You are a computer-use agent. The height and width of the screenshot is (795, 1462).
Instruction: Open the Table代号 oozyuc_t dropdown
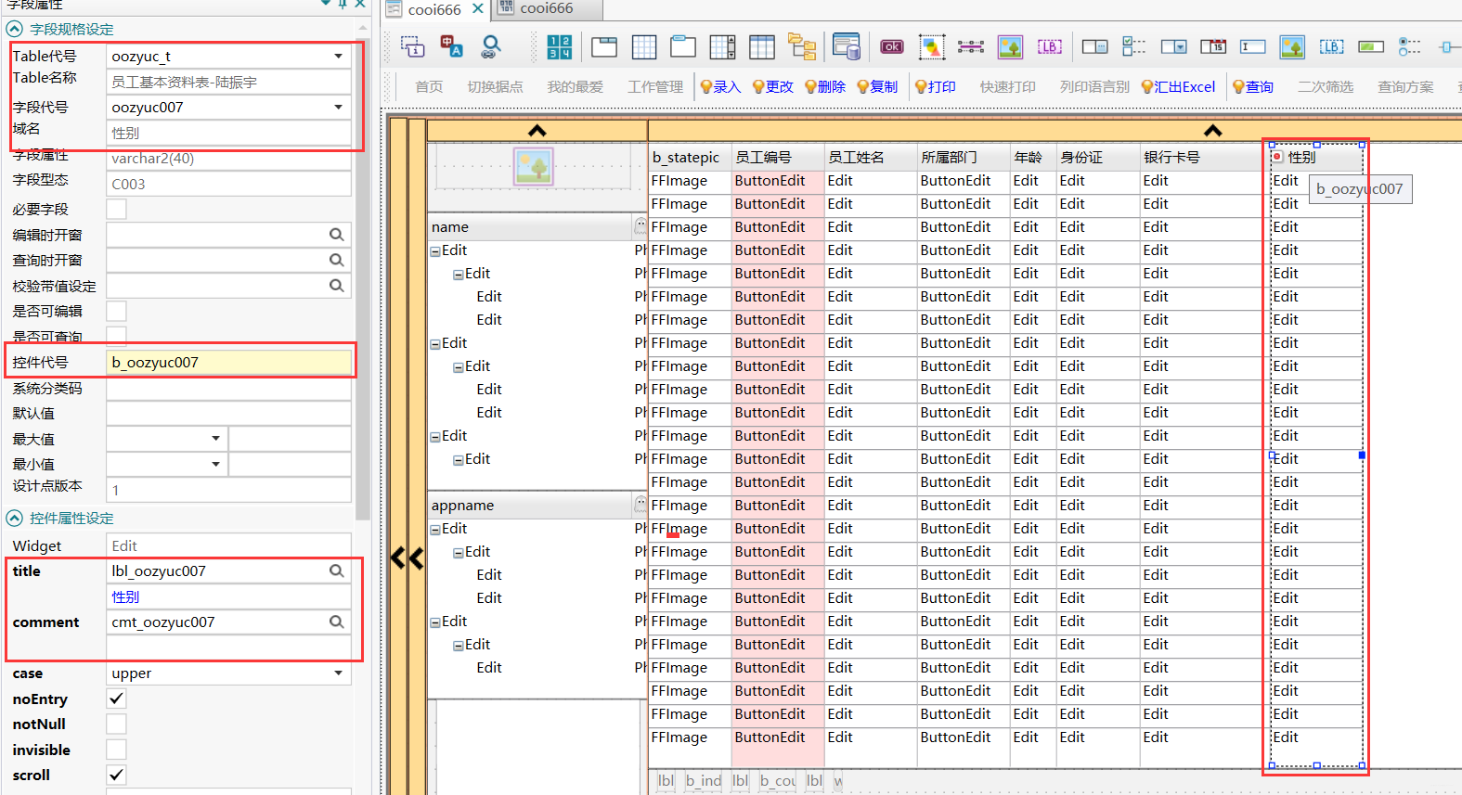pyautogui.click(x=338, y=57)
